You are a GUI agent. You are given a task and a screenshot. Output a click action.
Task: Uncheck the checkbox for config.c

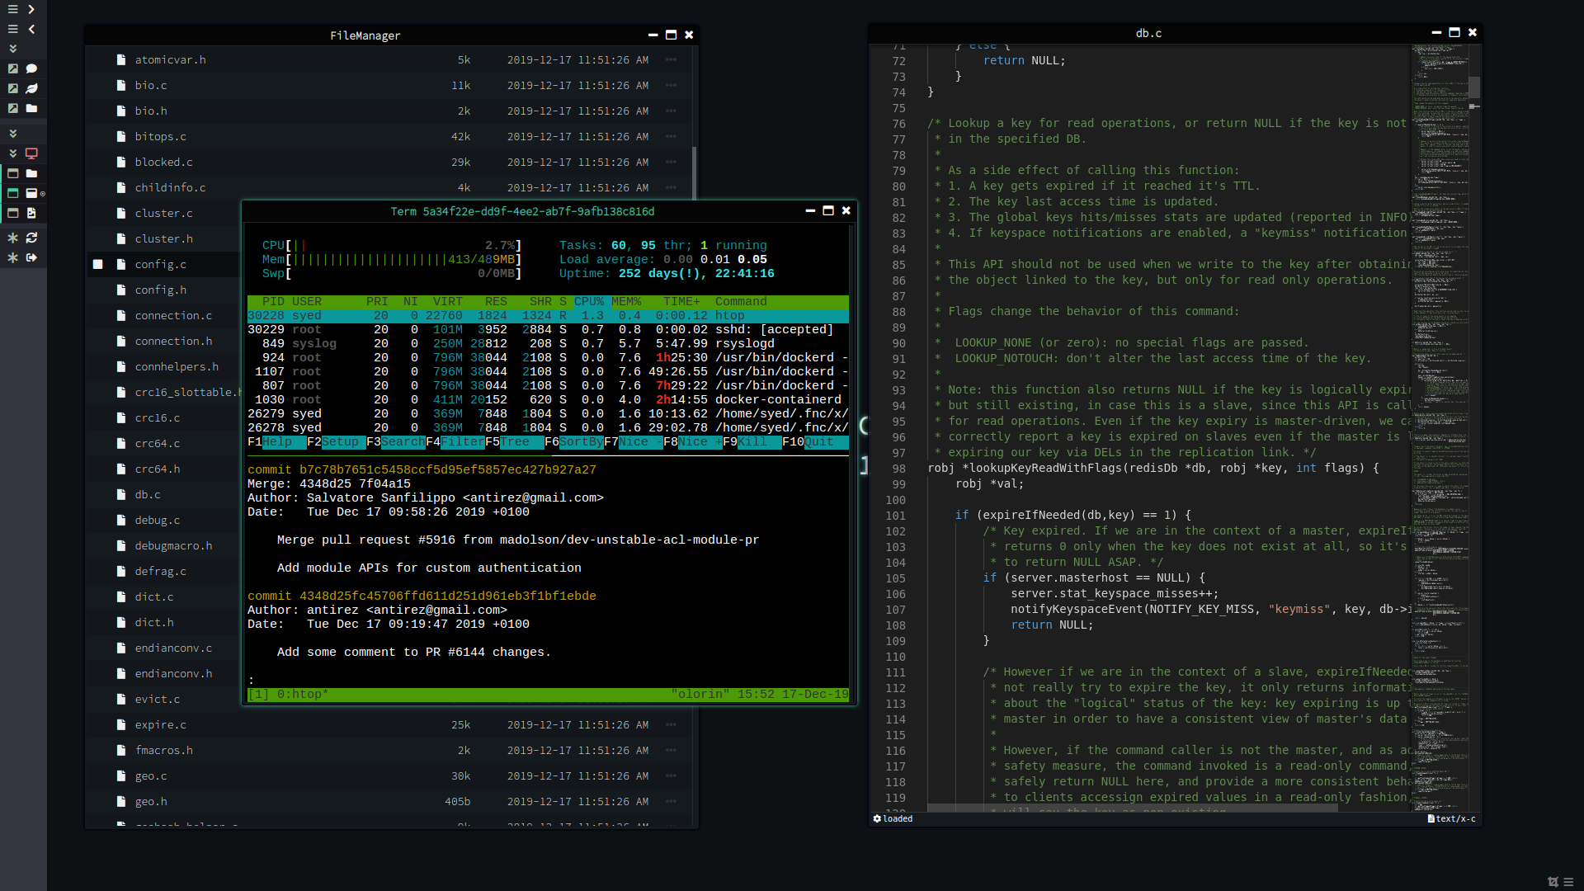(x=97, y=264)
